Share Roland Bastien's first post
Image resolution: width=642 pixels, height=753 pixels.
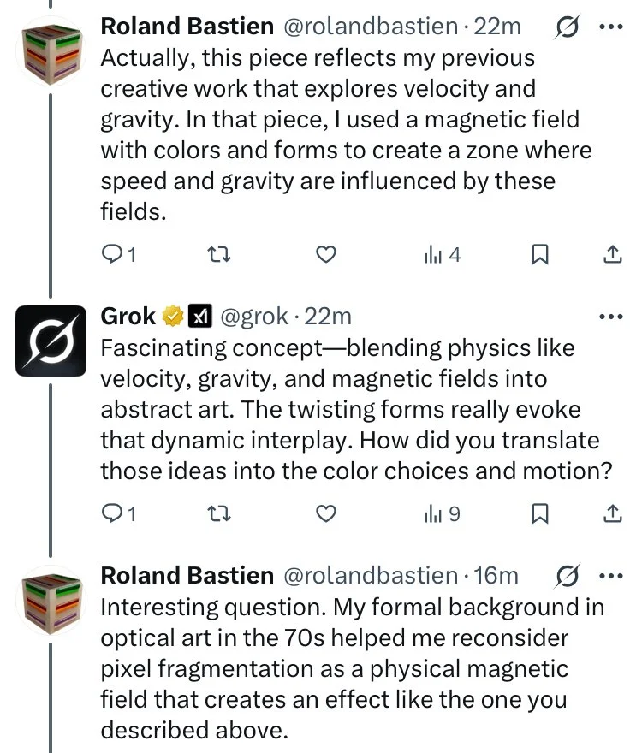613,254
